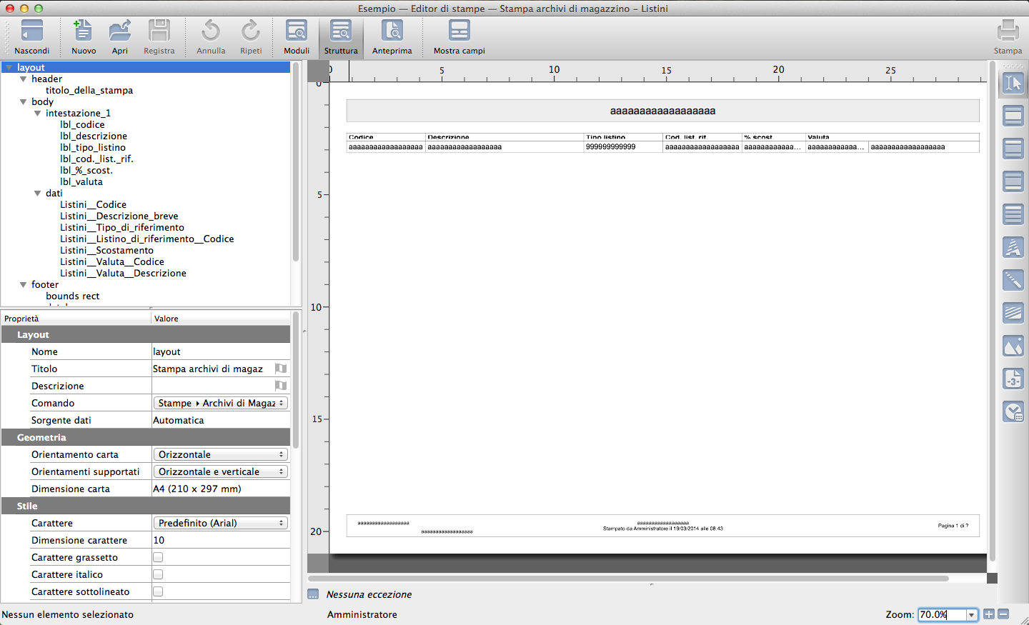The width and height of the screenshot is (1029, 625).
Task: Click the horizontal scrollbar below the canvas
Action: pyautogui.click(x=629, y=579)
